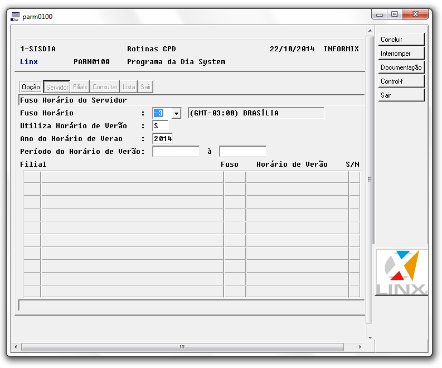Select the Lista menu item
This screenshot has width=442, height=368.
pos(129,86)
